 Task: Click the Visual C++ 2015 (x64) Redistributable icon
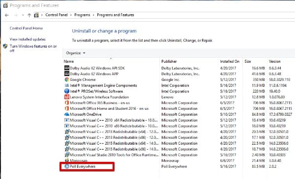67,143
